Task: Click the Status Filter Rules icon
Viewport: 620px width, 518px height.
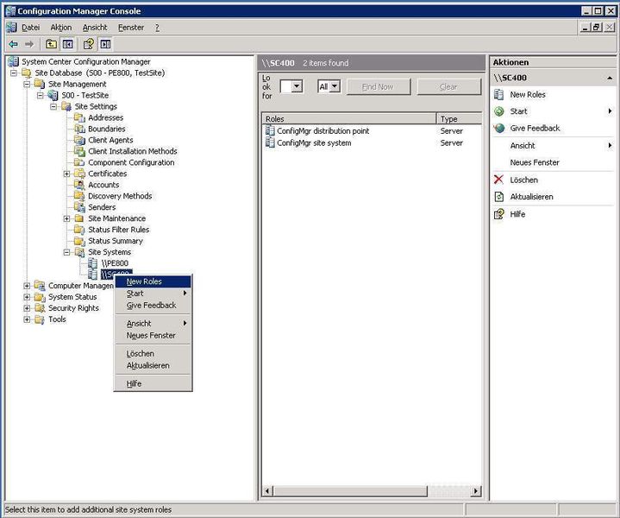Action: point(79,230)
